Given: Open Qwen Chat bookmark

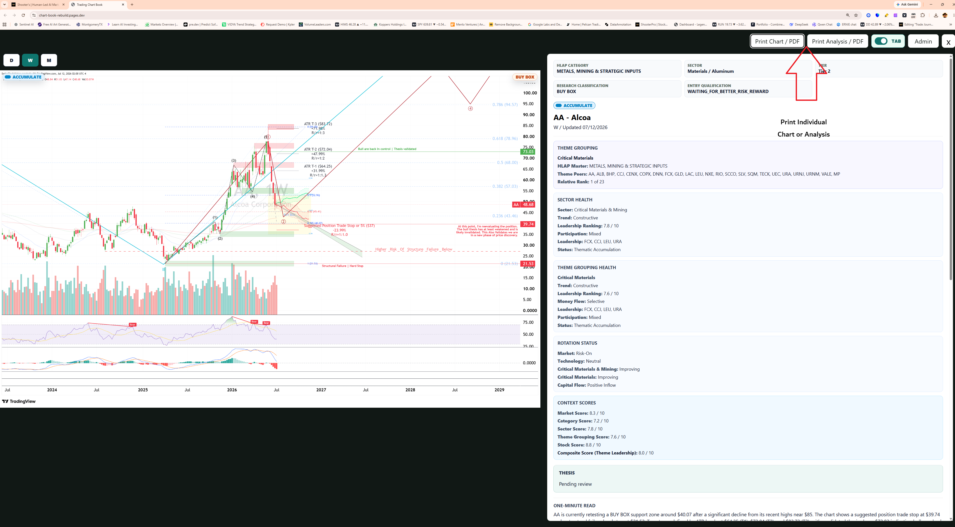Looking at the screenshot, I should coord(822,25).
